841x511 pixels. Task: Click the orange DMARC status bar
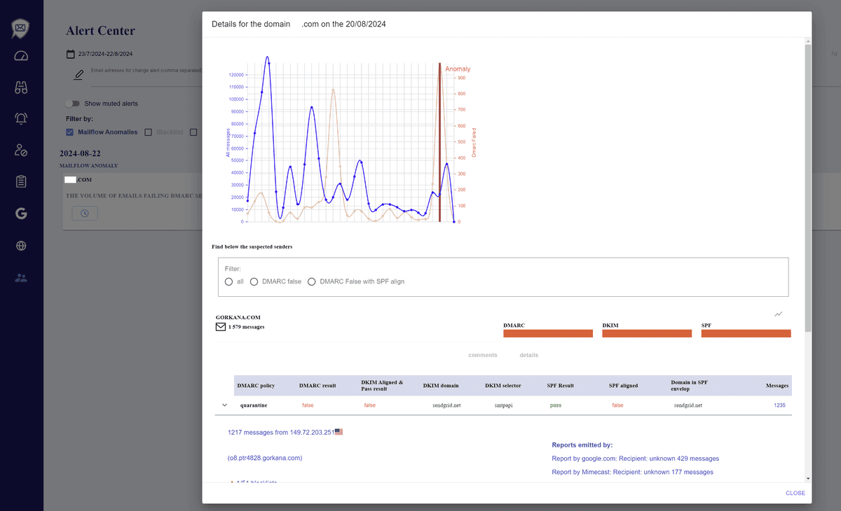pos(548,333)
